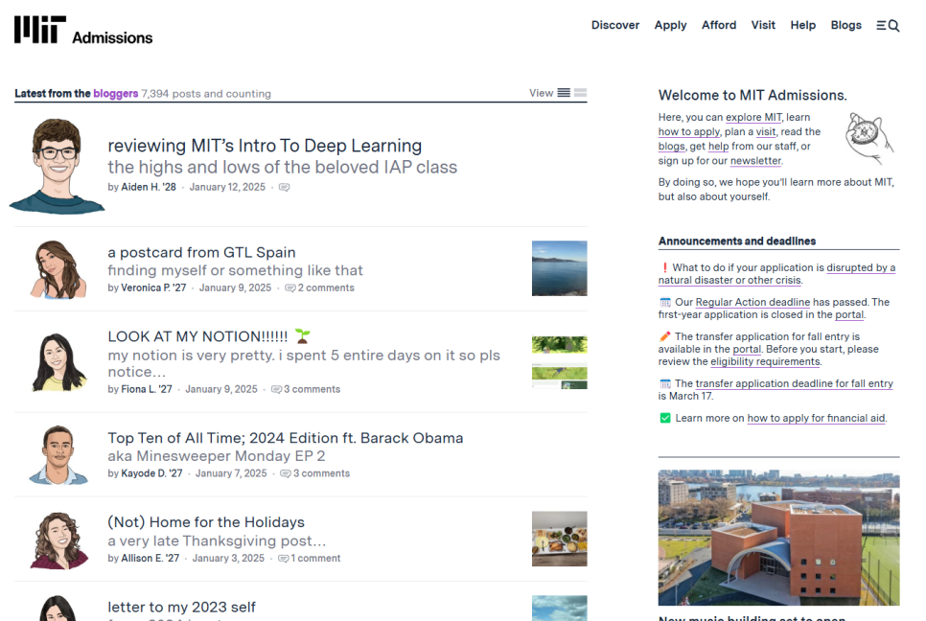Follow 'visit' link in welcome text
This screenshot has width=926, height=621.
coord(766,131)
